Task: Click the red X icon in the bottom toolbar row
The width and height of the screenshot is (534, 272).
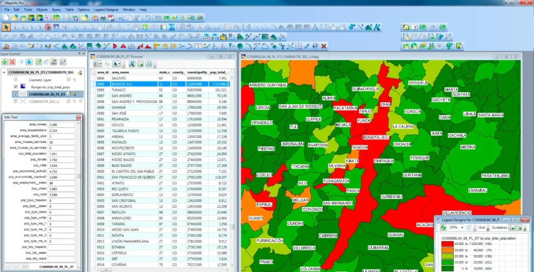Action: (323, 46)
